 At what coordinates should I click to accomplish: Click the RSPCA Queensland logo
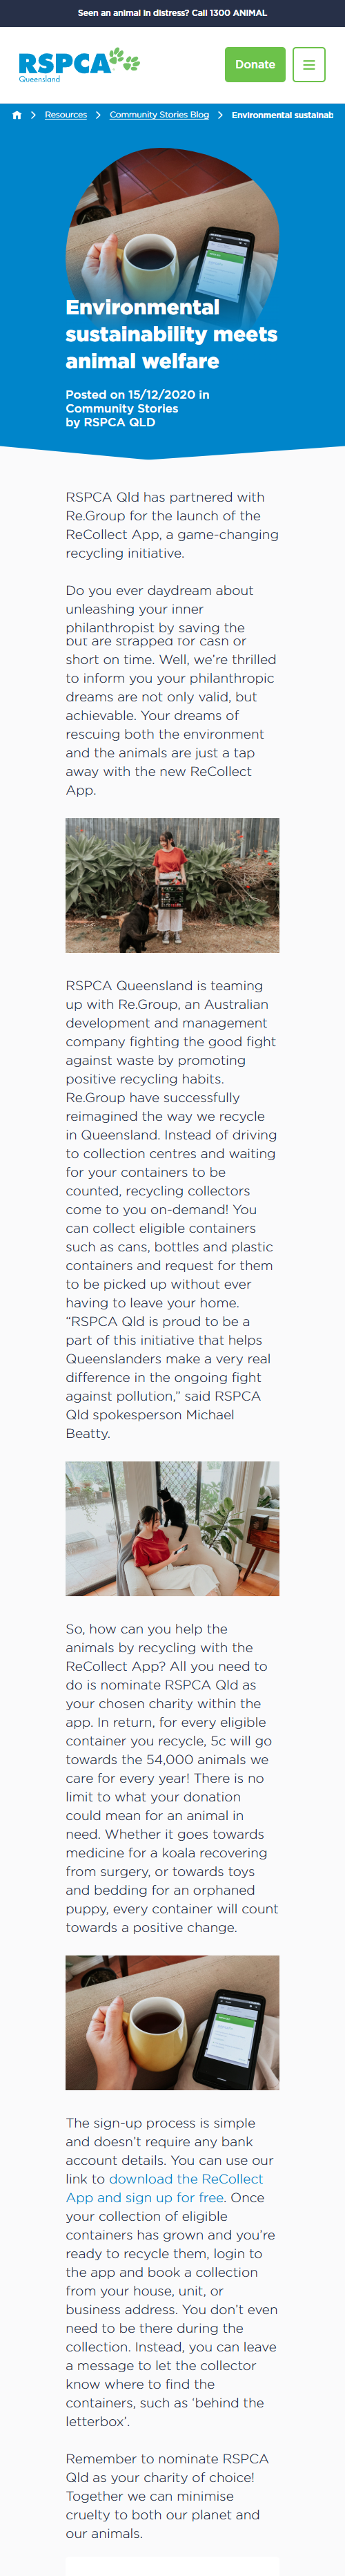click(79, 64)
